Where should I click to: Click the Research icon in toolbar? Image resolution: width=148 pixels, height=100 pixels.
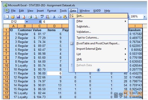(47, 17)
